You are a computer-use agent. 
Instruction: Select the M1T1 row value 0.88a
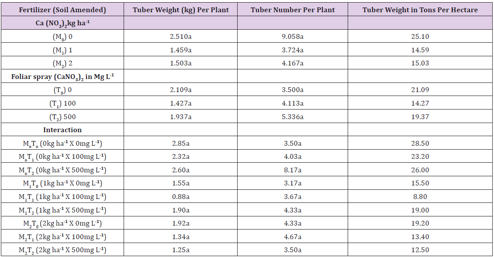(x=181, y=197)
